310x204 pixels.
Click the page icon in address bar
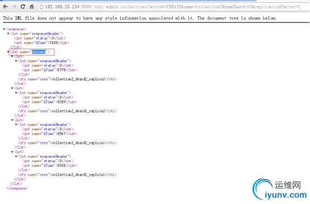[41, 7]
